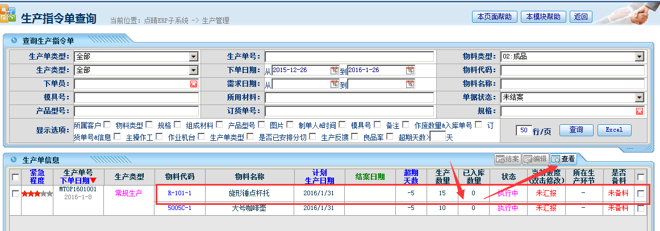Open the 物料类型 dropdown showing 02:成品
The height and width of the screenshot is (231, 660).
tap(639, 57)
